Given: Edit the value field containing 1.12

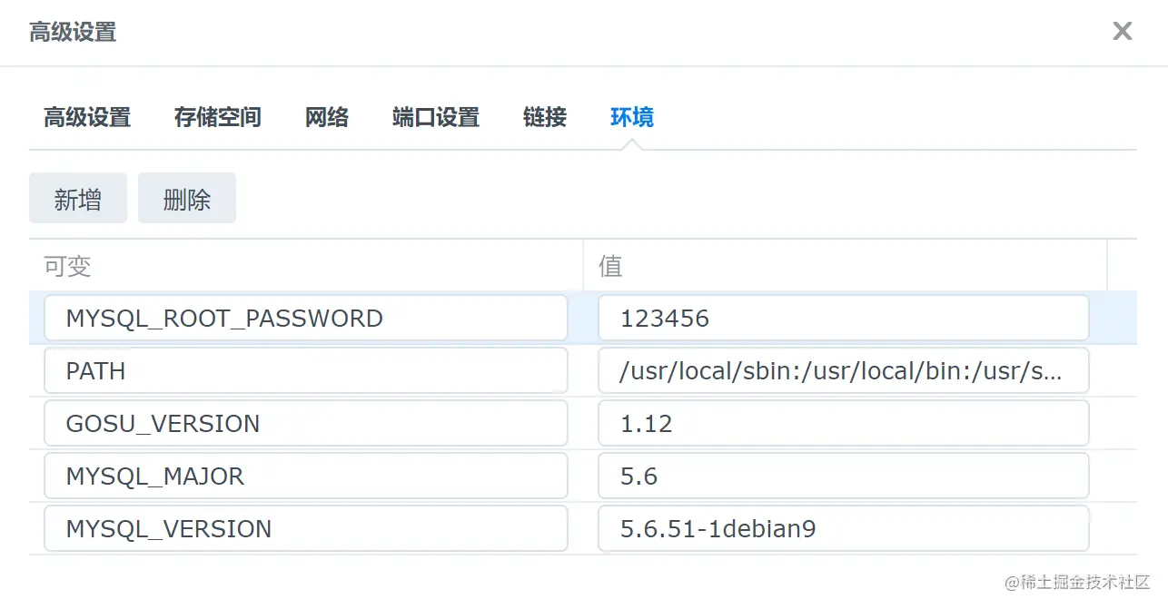Looking at the screenshot, I should click(x=844, y=423).
